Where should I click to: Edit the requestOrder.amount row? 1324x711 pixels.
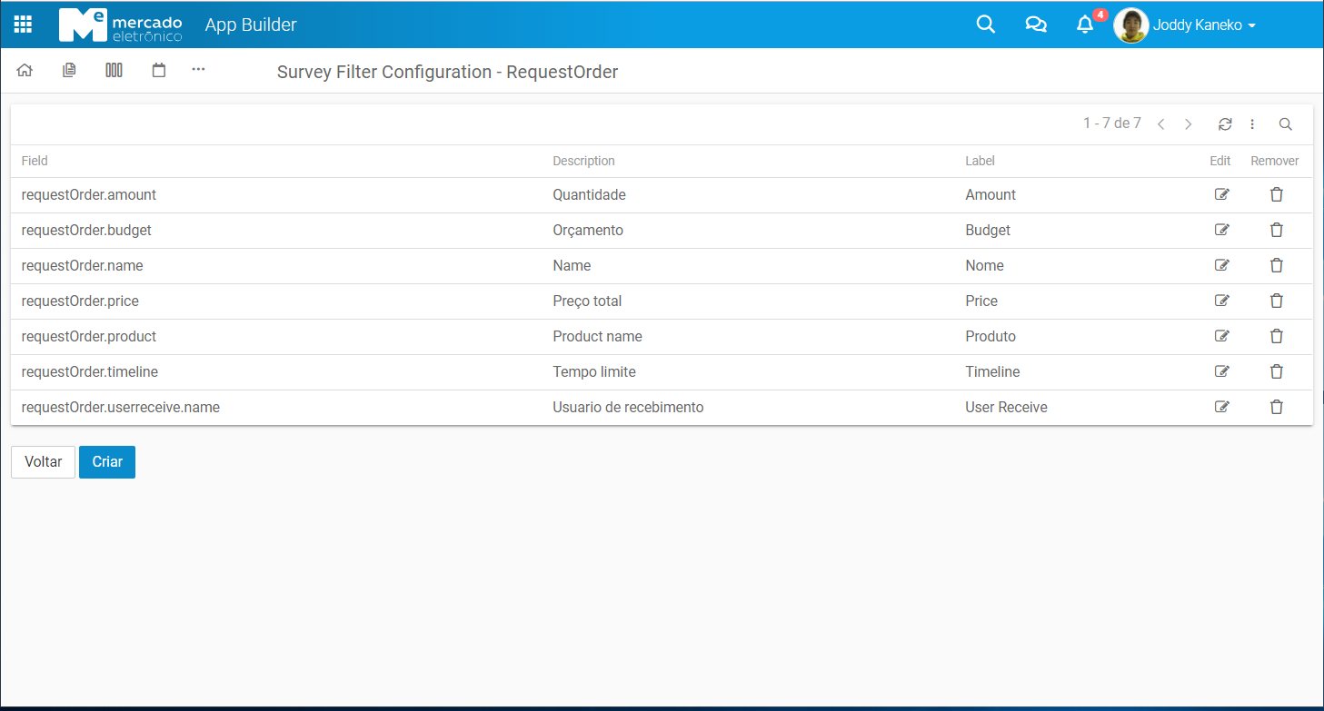pyautogui.click(x=1221, y=194)
